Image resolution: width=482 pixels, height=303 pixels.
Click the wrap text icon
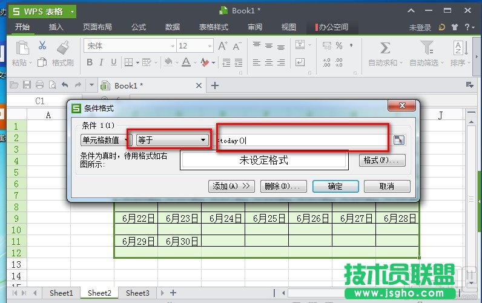coord(300,62)
